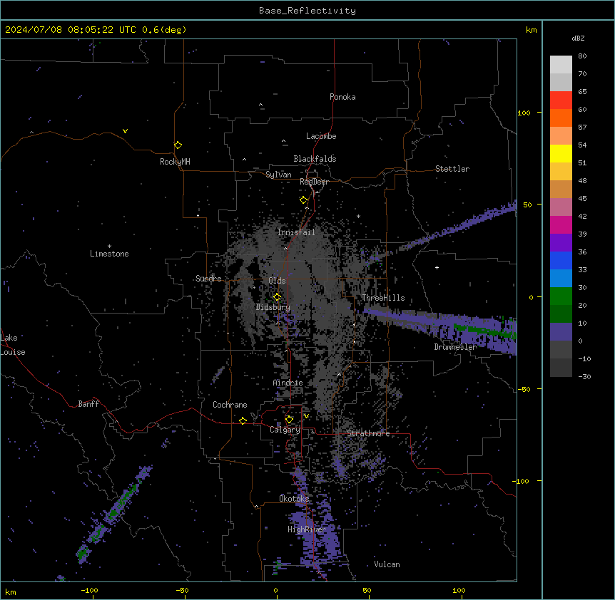The image size is (615, 600).
Task: Click the Stettler city label
Action: pyautogui.click(x=452, y=169)
